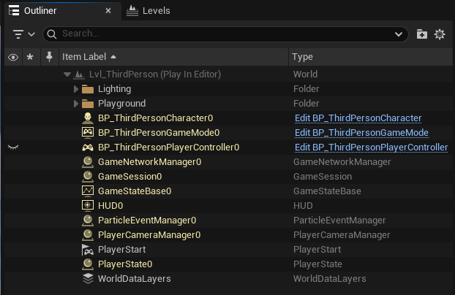Click the WorldDataLayers layers icon

(87, 279)
